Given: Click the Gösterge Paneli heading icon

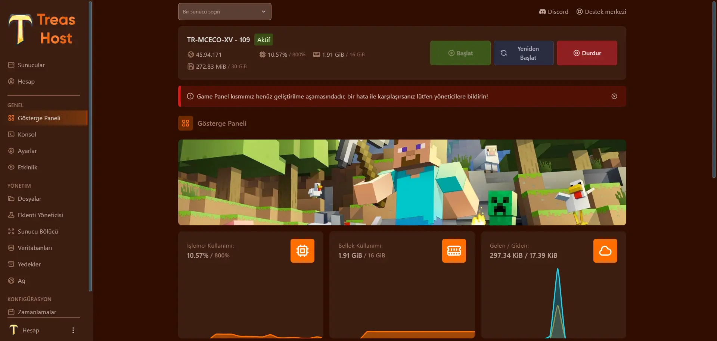Looking at the screenshot, I should (x=186, y=123).
